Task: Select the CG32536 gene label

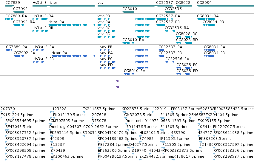Action: point(173,9)
